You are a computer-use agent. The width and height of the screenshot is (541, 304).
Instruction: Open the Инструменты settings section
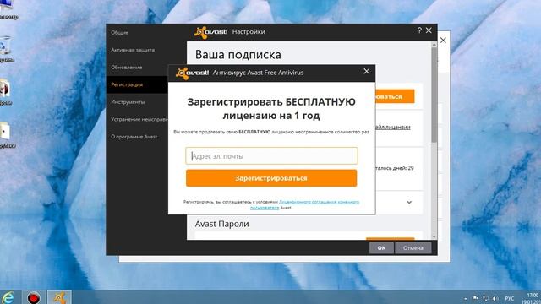click(x=128, y=102)
